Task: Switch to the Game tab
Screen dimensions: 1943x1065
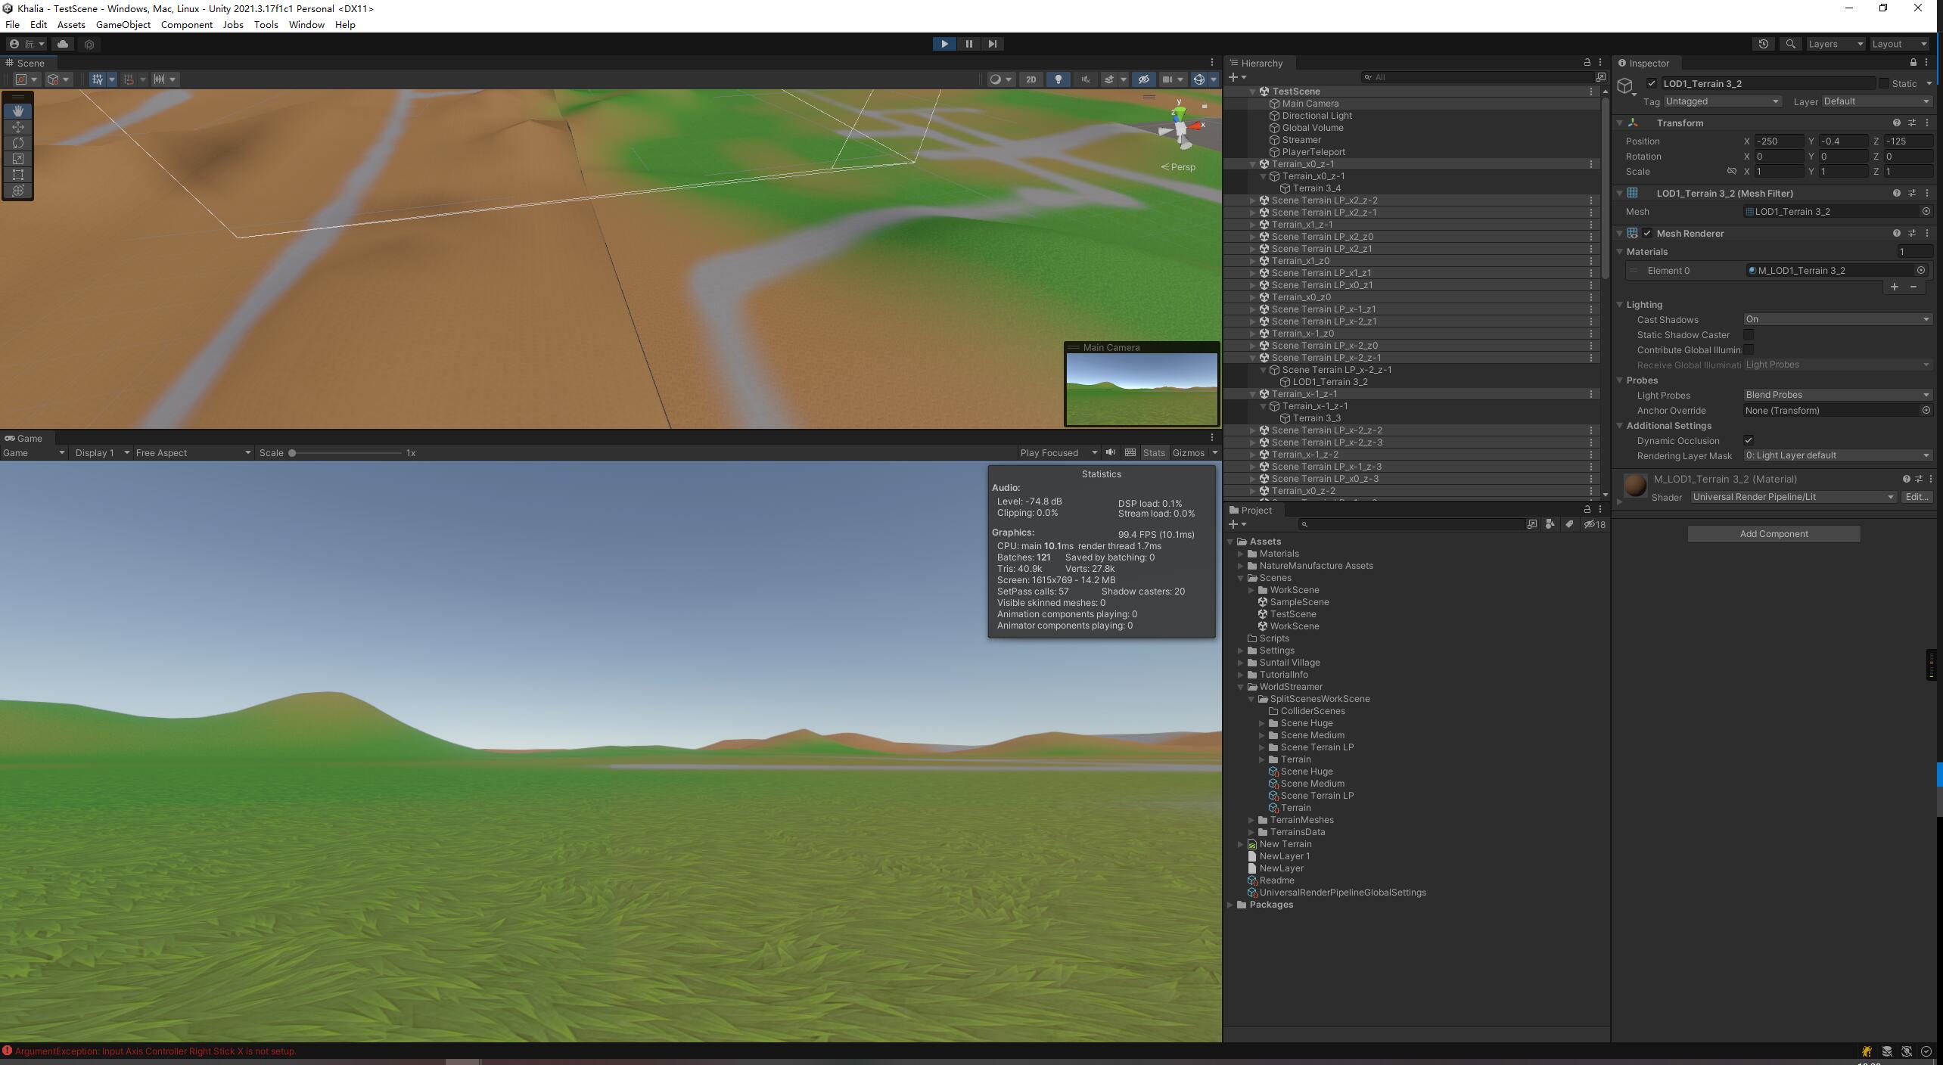Action: [24, 438]
